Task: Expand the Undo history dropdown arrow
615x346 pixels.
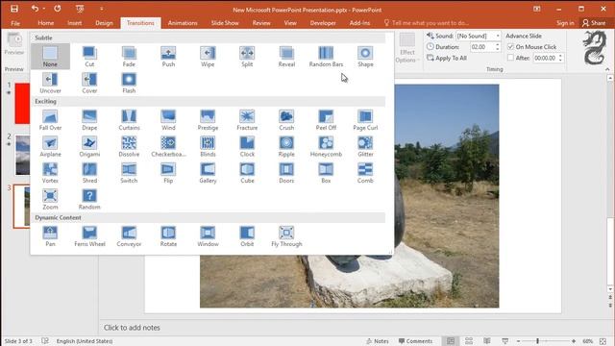Action: [44, 9]
